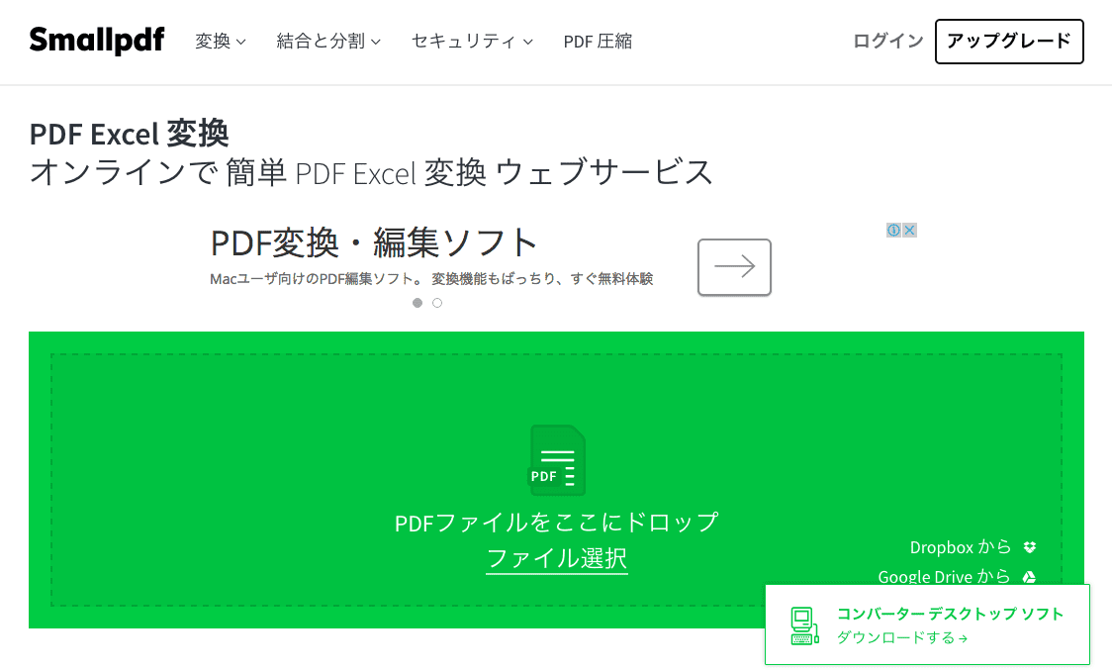Image resolution: width=1112 pixels, height=672 pixels.
Task: Click the PDF file icon in drop zone
Action: tap(557, 460)
